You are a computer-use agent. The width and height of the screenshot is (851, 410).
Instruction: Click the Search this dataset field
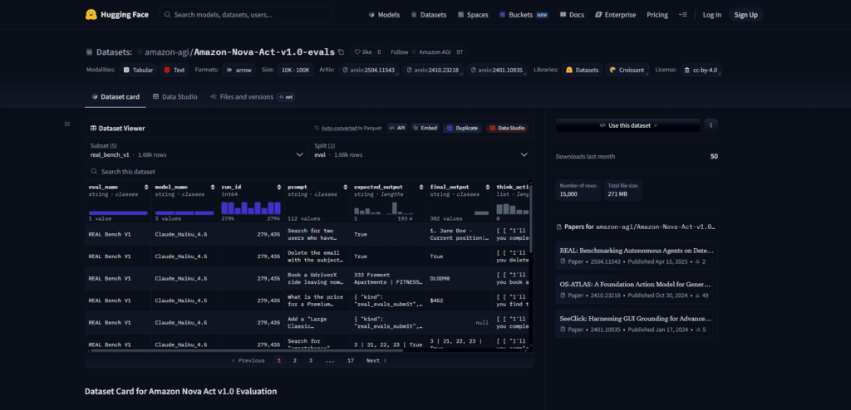(x=309, y=171)
